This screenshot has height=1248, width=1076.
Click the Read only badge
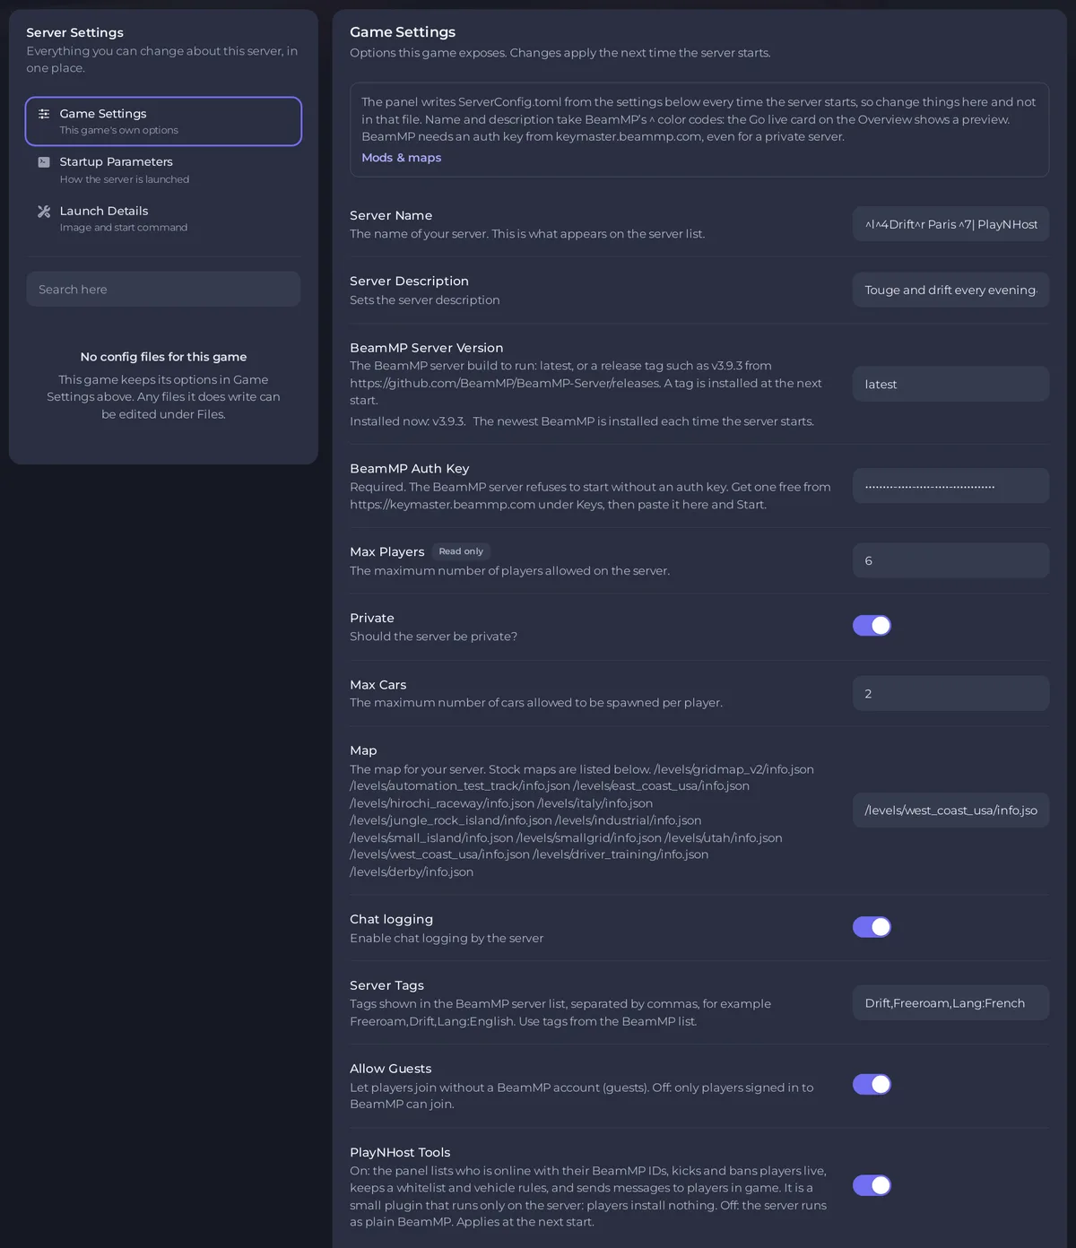[x=461, y=551]
